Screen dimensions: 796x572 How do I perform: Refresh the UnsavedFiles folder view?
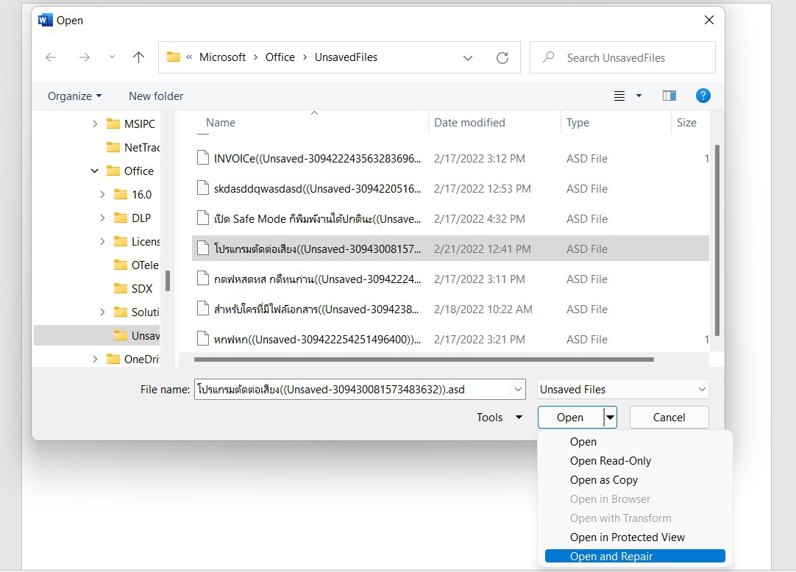[502, 57]
